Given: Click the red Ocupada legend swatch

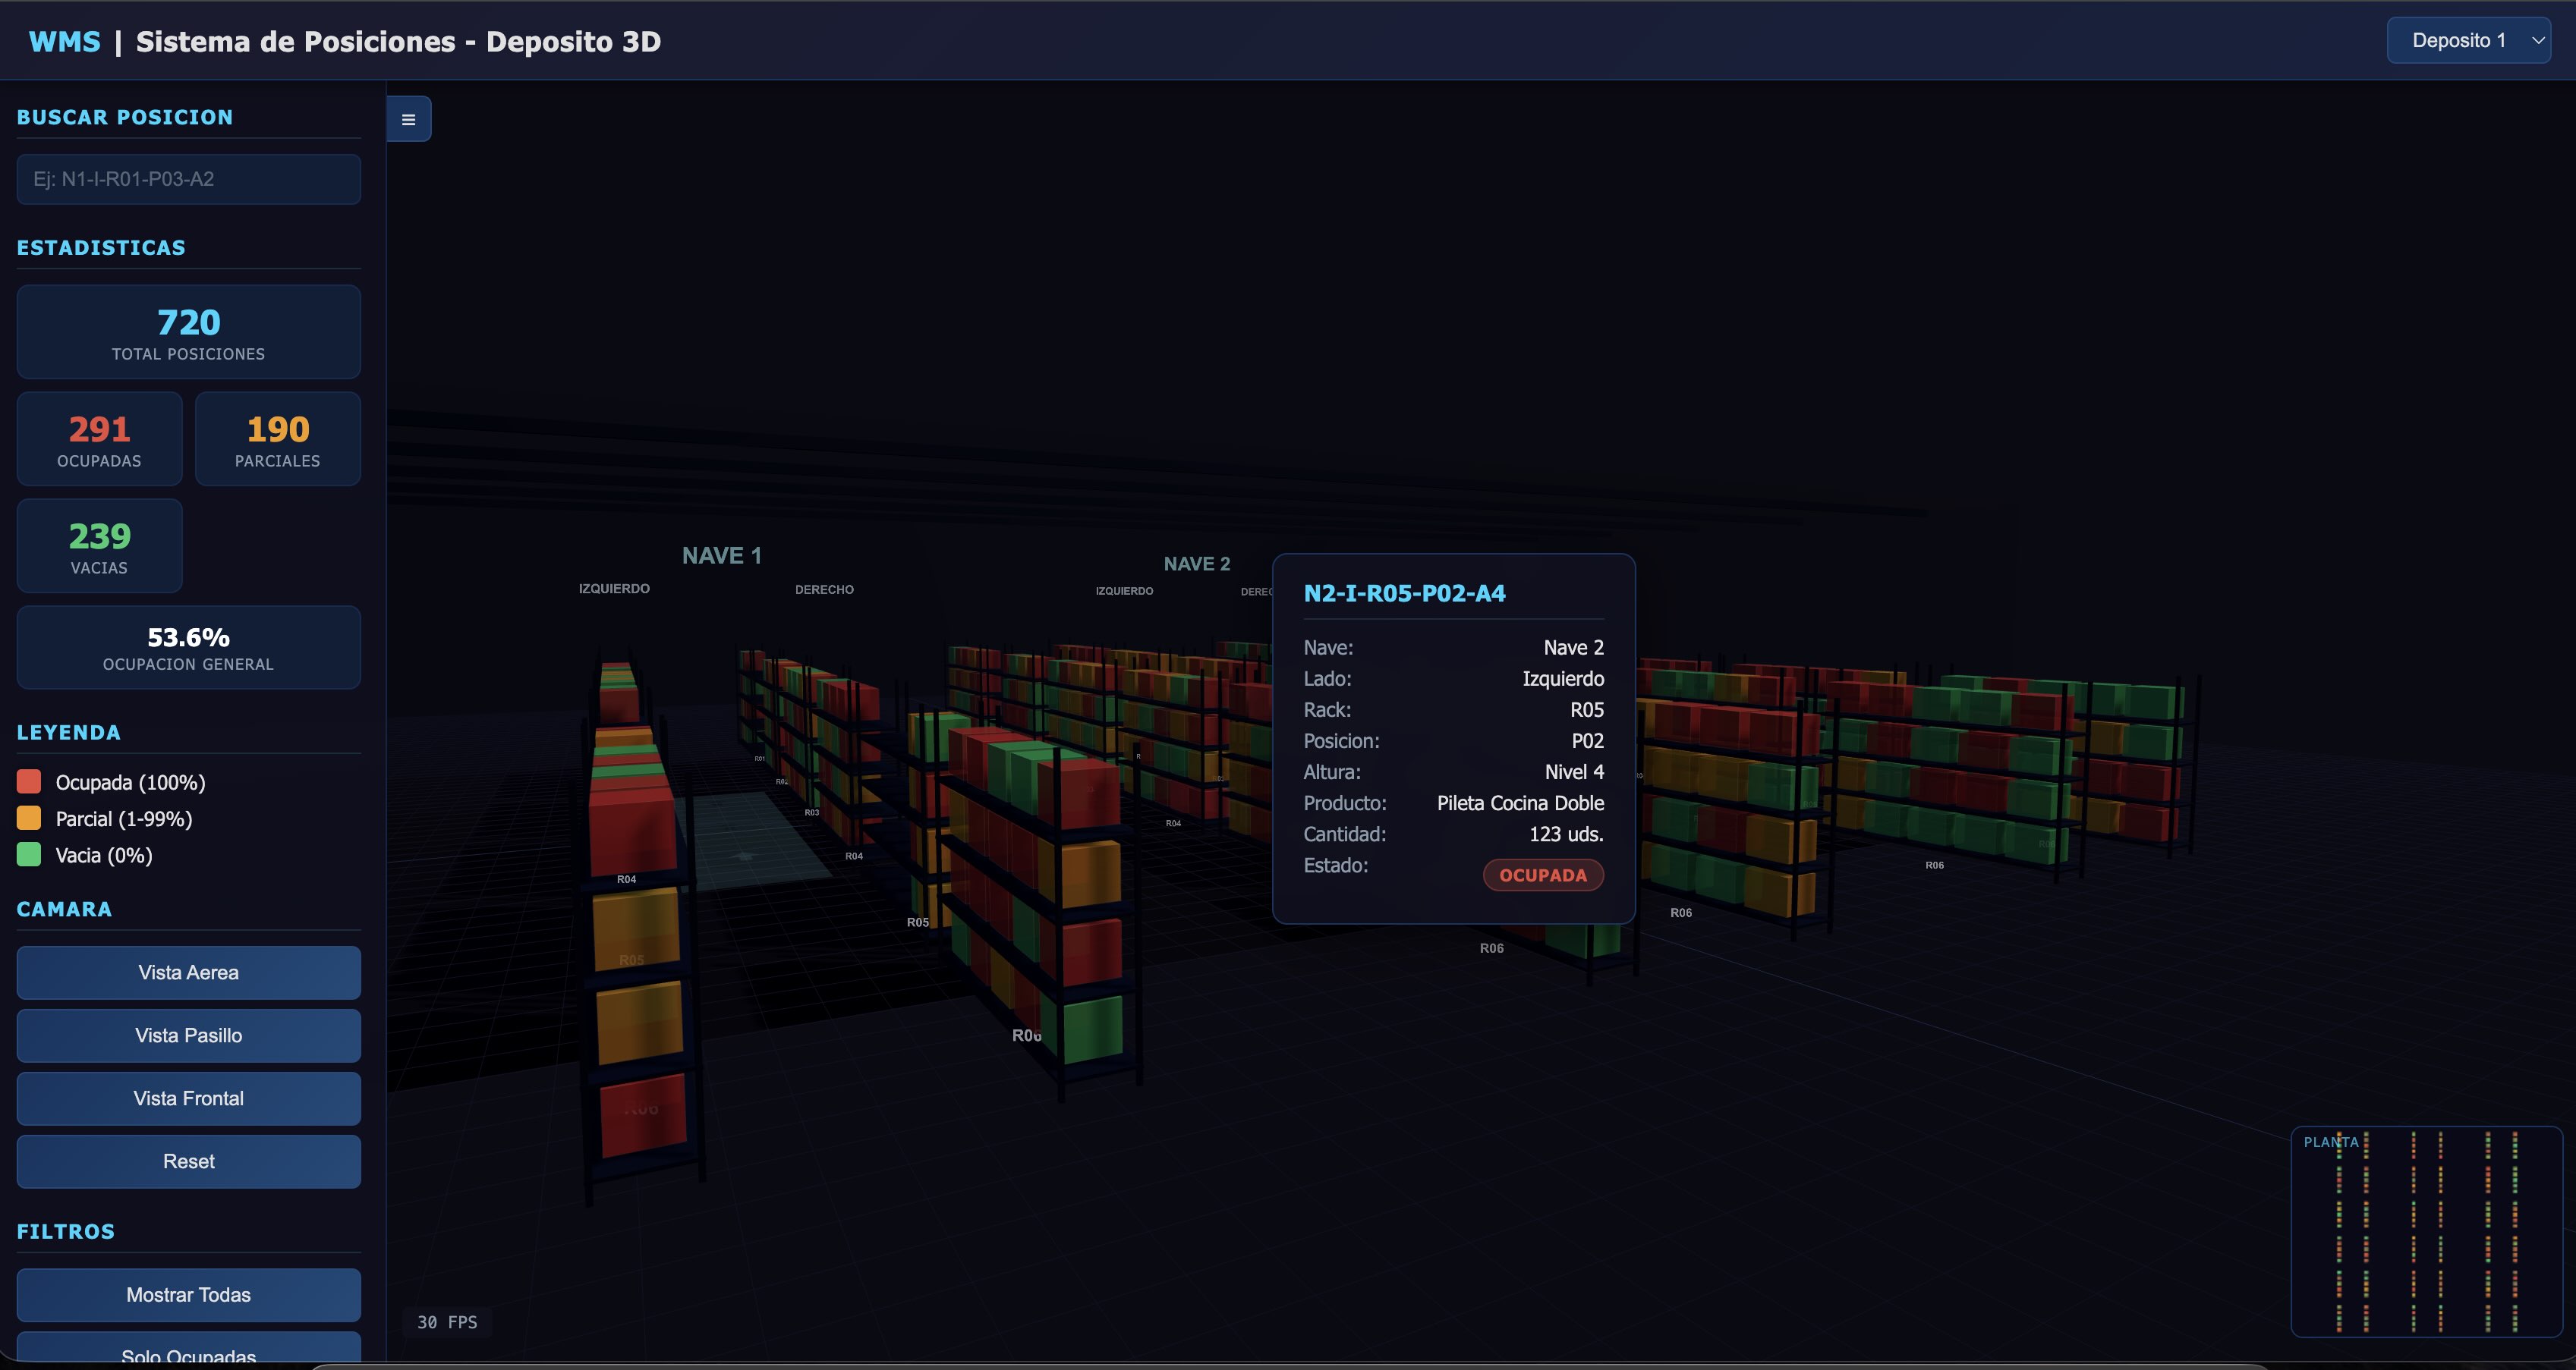Looking at the screenshot, I should (29, 781).
